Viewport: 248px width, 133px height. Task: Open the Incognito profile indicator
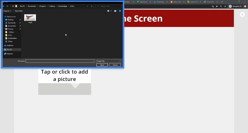click(x=235, y=6)
